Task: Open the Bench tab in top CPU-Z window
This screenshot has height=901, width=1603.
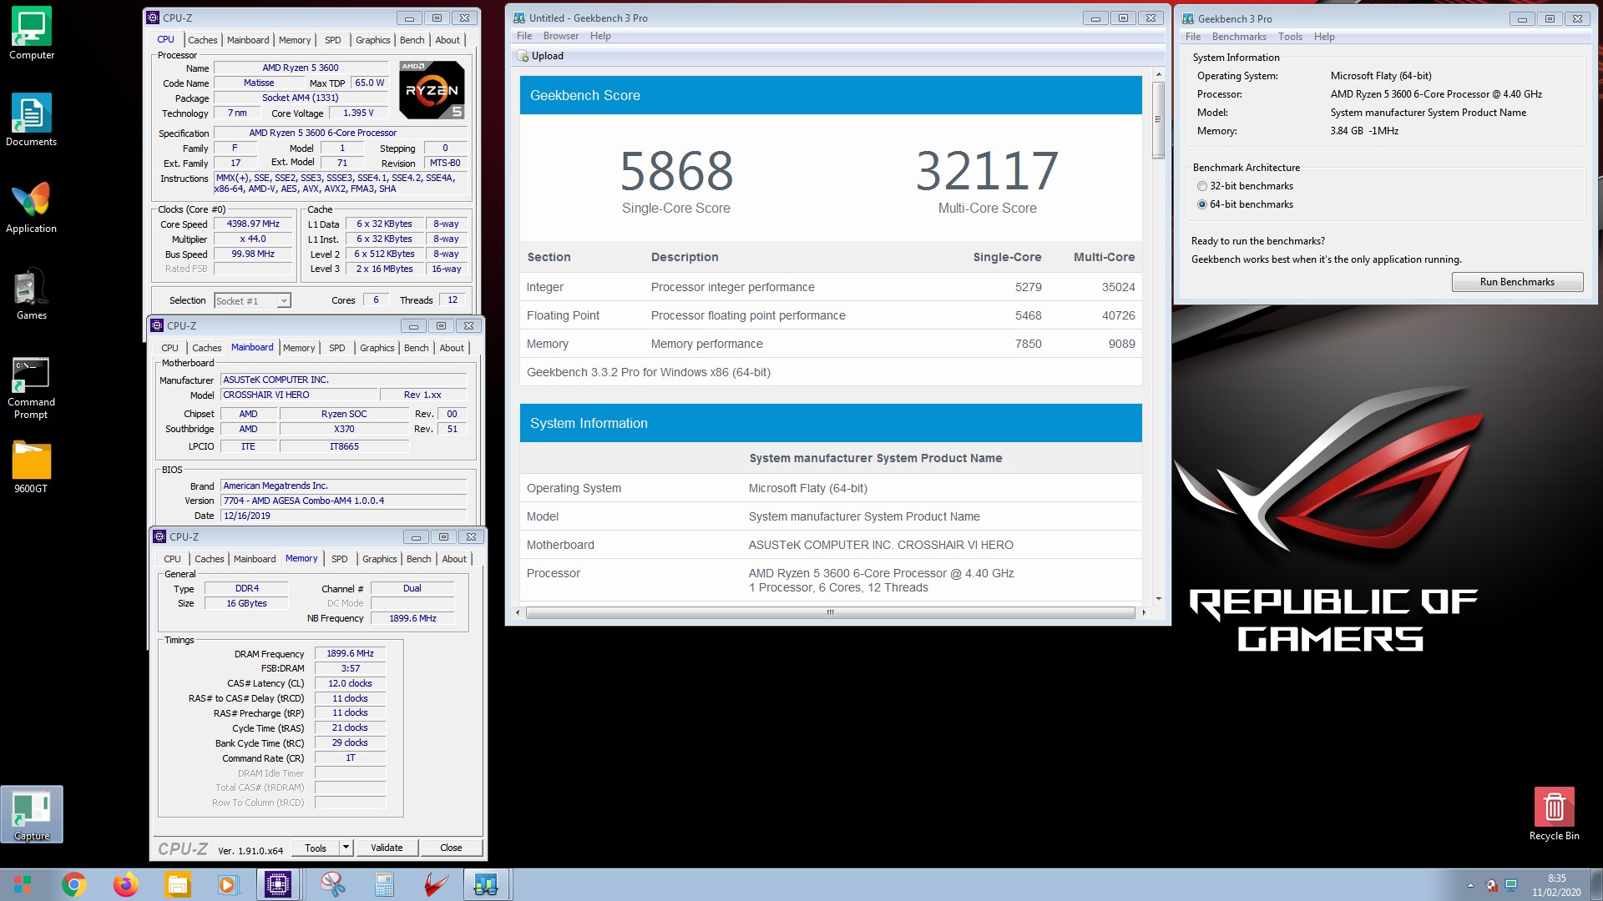Action: (x=412, y=40)
